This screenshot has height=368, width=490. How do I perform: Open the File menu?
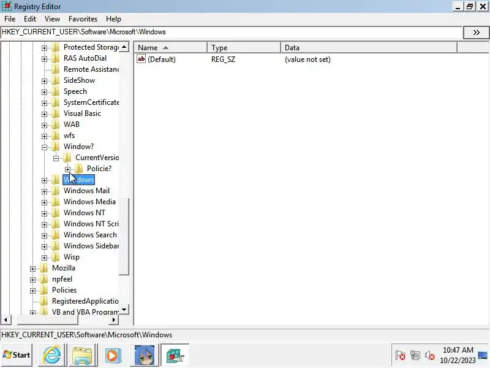[10, 19]
